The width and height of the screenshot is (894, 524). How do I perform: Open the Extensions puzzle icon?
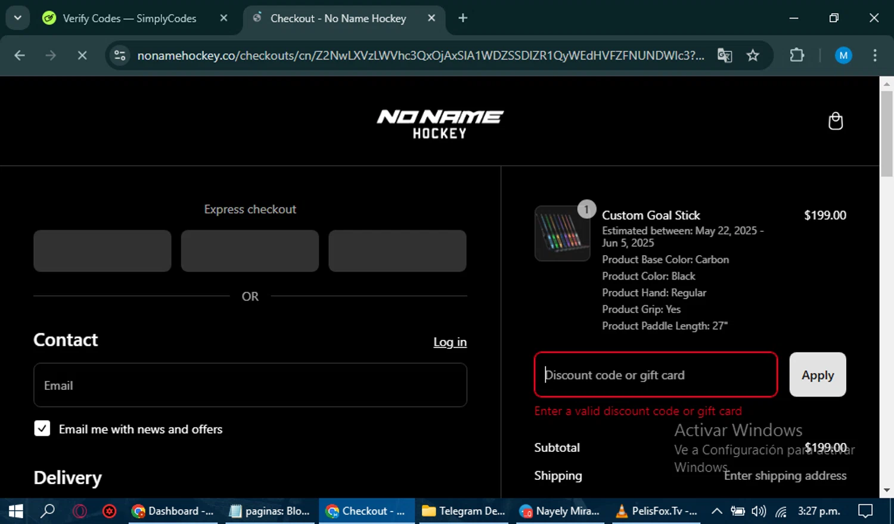pyautogui.click(x=797, y=55)
